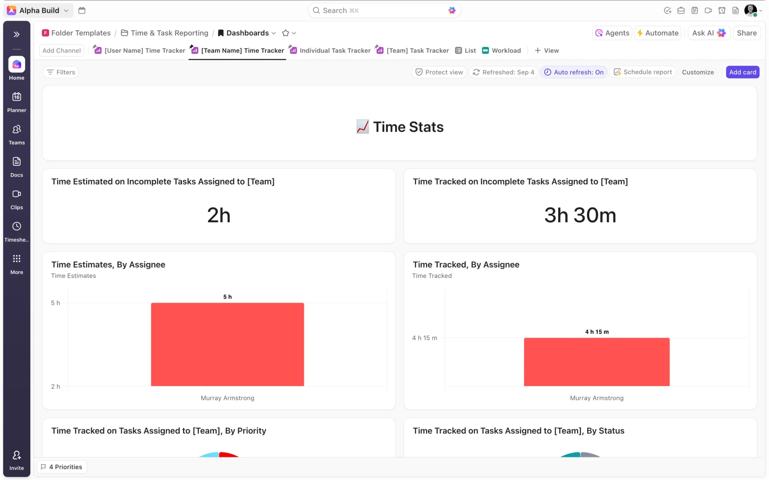Screen dimensions: 769x480
Task: Open the Docs sidebar icon
Action: 17,167
